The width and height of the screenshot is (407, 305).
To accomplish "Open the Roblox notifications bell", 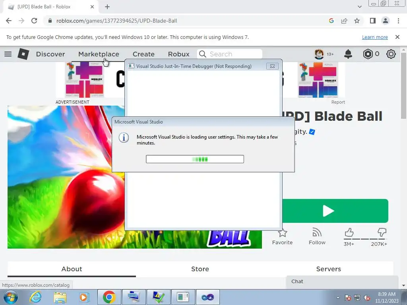I will [348, 54].
